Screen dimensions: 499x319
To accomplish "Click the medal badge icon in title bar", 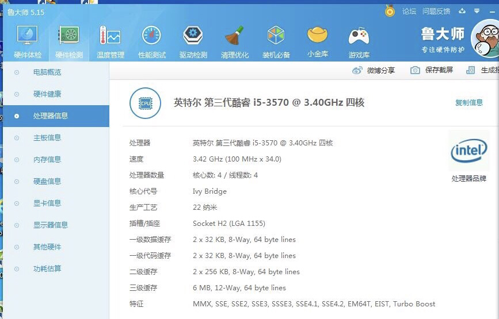I will click(x=390, y=11).
